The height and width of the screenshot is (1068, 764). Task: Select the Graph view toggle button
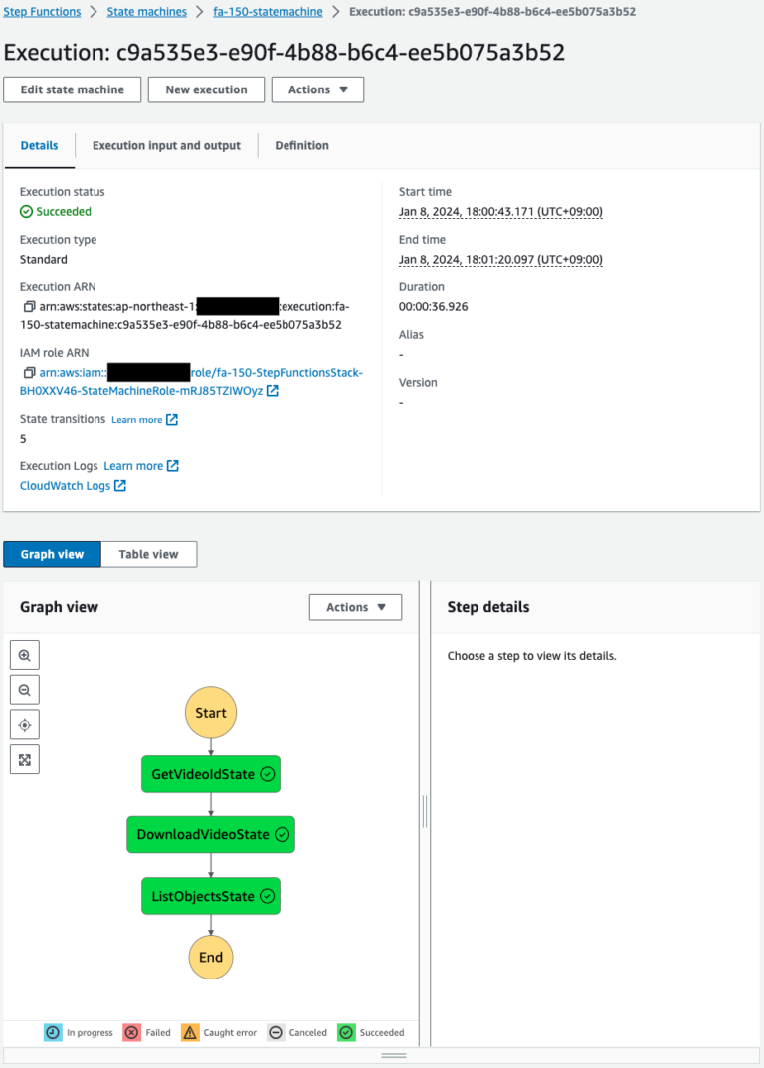point(52,554)
